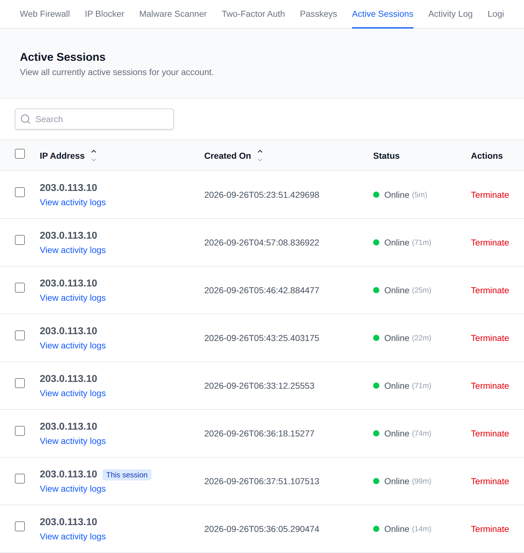Click the search magnifier icon

(25, 119)
